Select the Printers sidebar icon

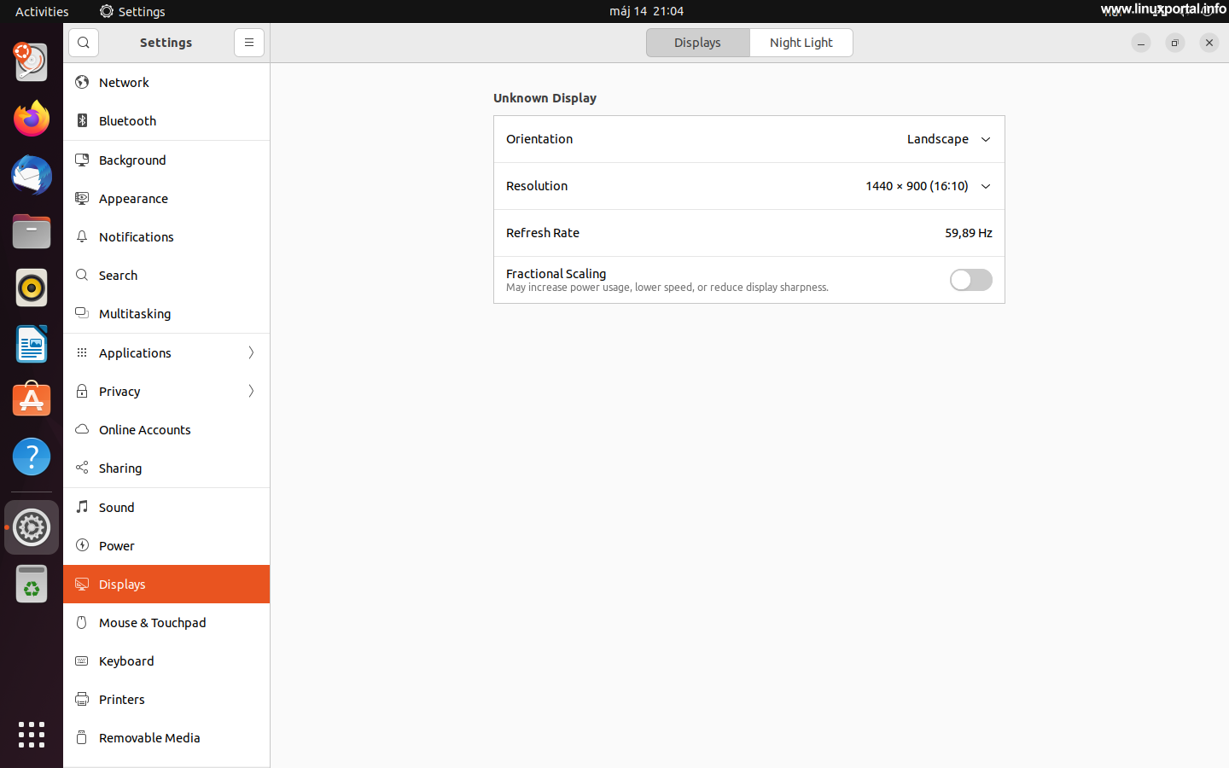click(x=82, y=699)
